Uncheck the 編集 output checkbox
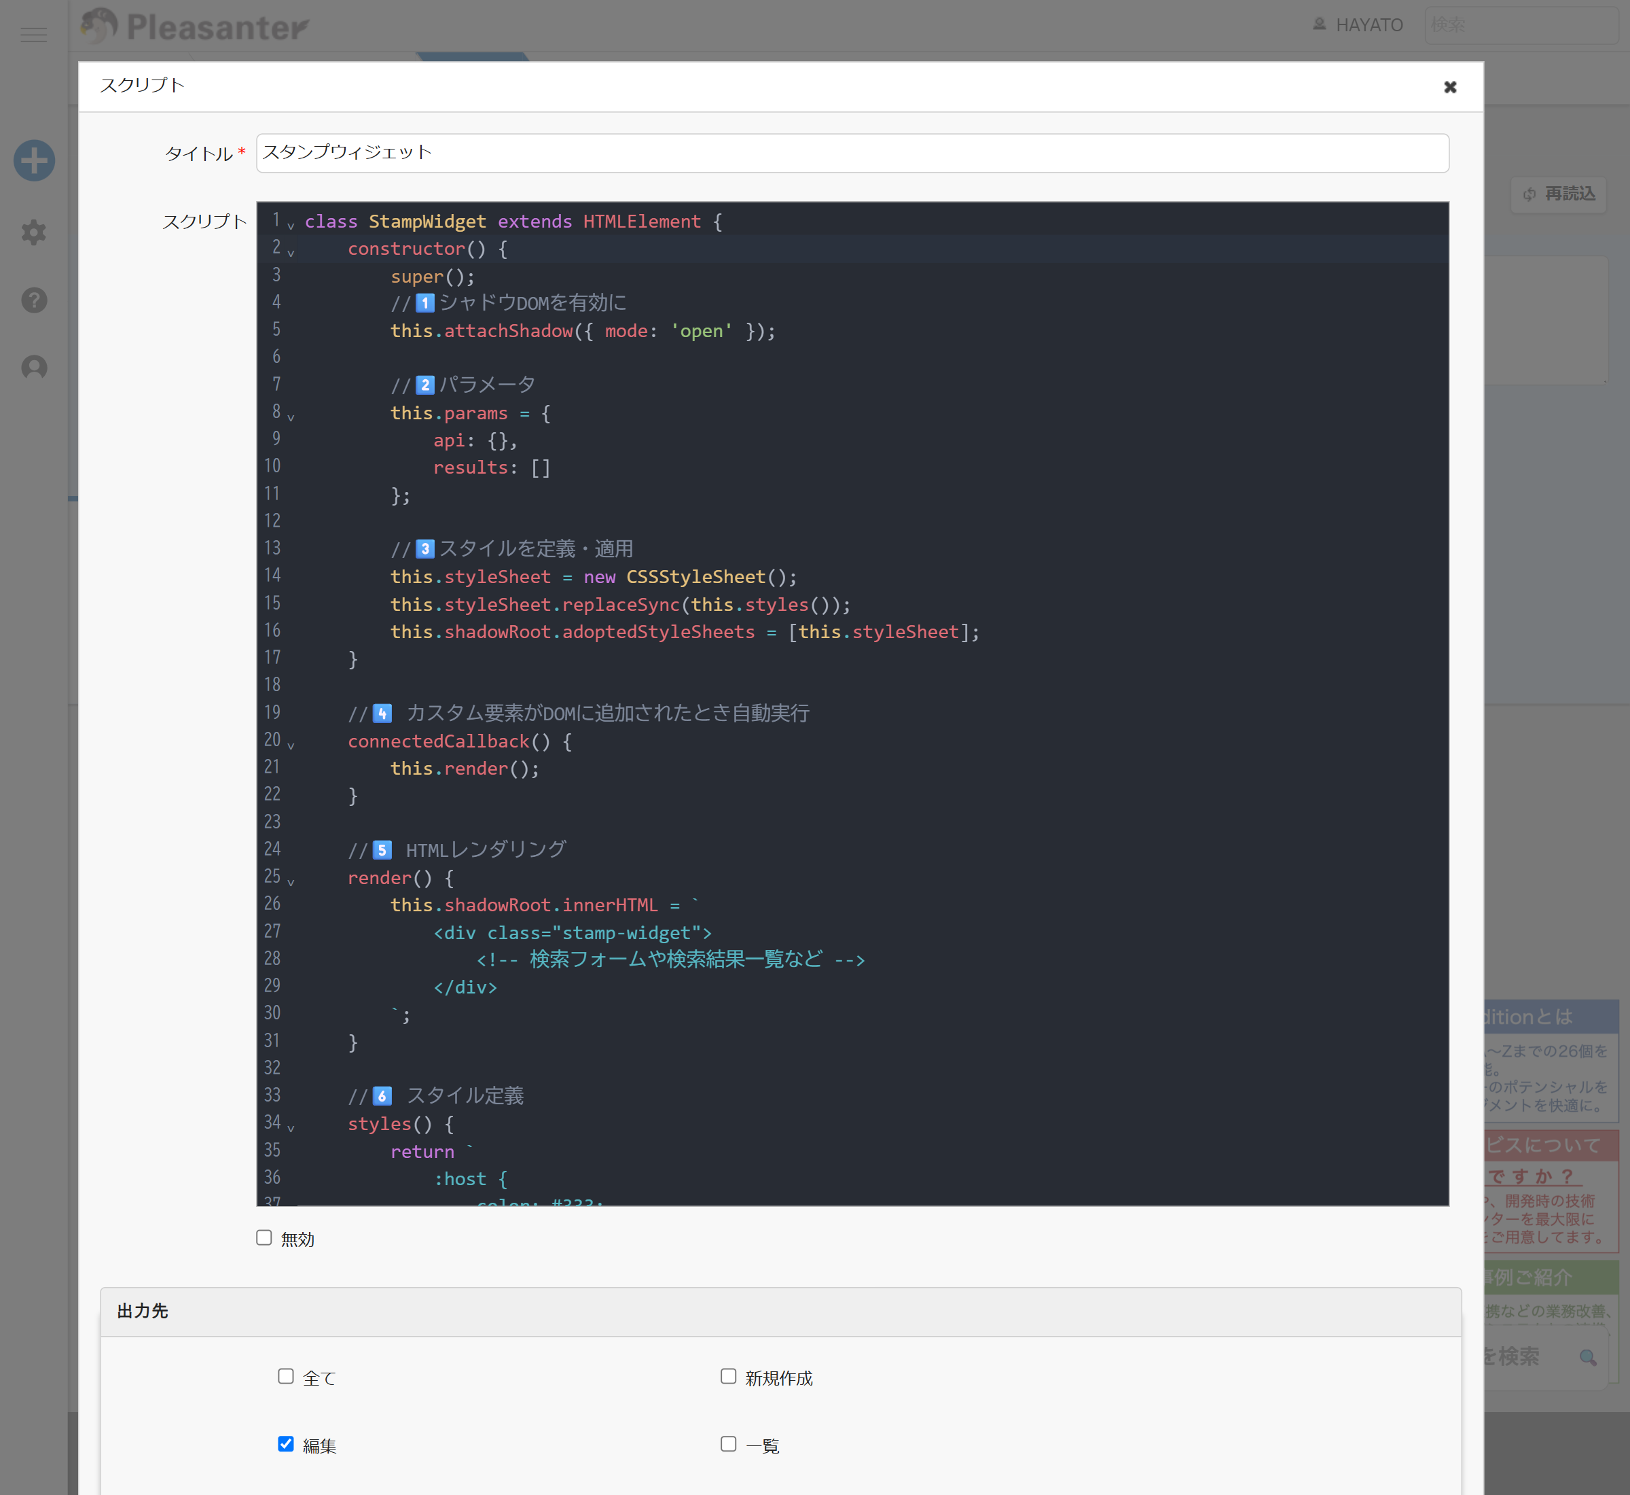The height and width of the screenshot is (1495, 1630). coord(285,1445)
